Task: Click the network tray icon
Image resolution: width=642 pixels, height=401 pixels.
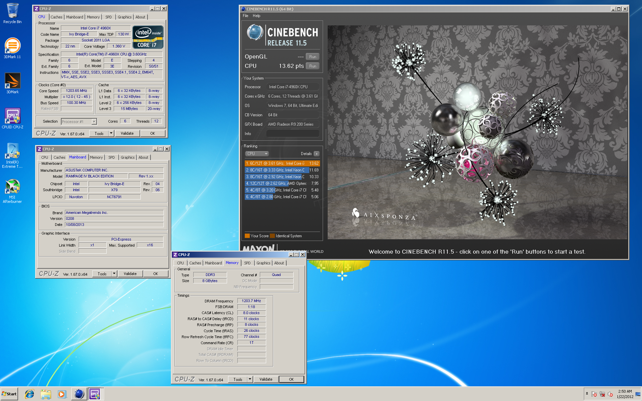Action: [602, 394]
